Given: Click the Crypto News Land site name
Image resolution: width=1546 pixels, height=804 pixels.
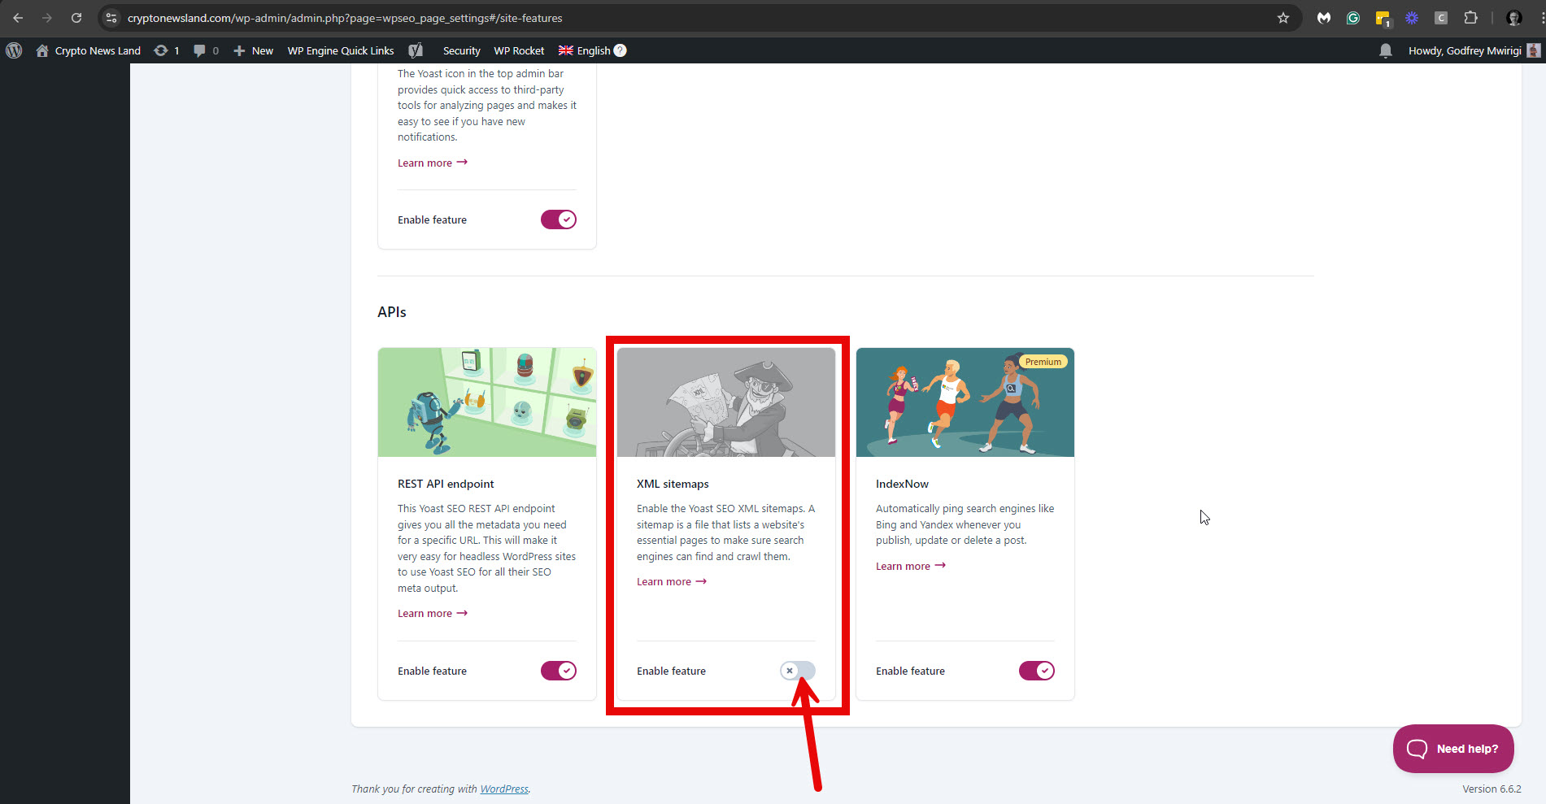Looking at the screenshot, I should point(98,50).
